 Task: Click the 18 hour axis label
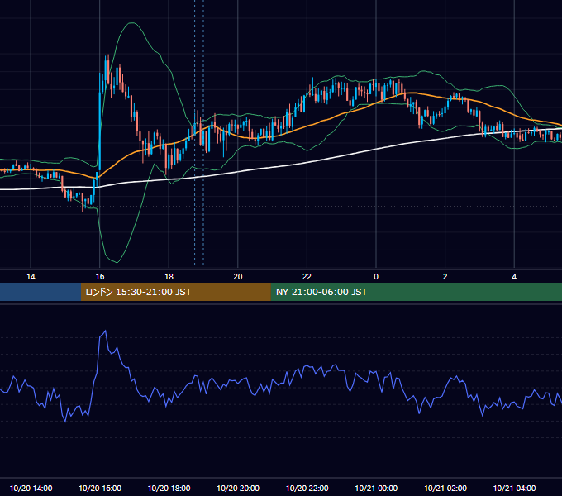pyautogui.click(x=169, y=277)
